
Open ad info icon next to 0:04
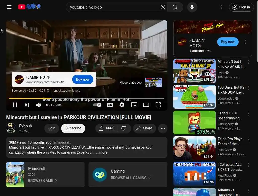pyautogui.click(x=48, y=91)
